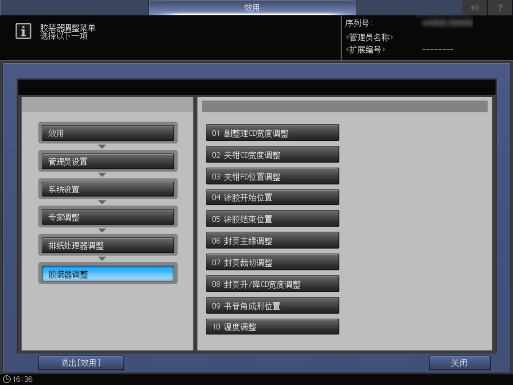Open help with question mark icon
513x385 pixels.
[500, 7]
